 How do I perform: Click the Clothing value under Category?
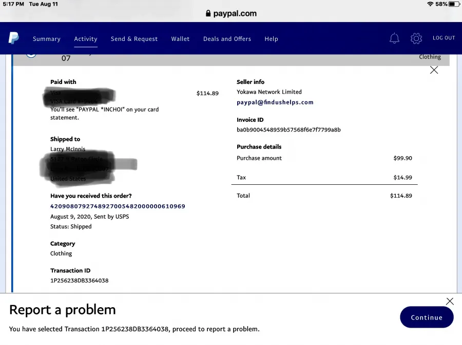pyautogui.click(x=61, y=253)
